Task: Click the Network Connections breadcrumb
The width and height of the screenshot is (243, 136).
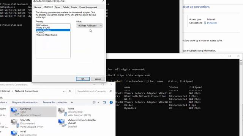Action: (x=27, y=91)
